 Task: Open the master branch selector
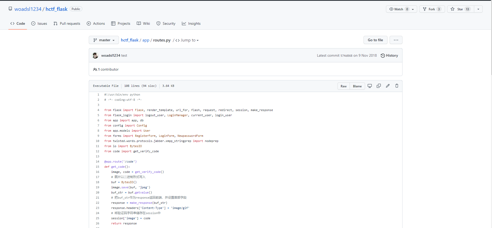pyautogui.click(x=104, y=40)
